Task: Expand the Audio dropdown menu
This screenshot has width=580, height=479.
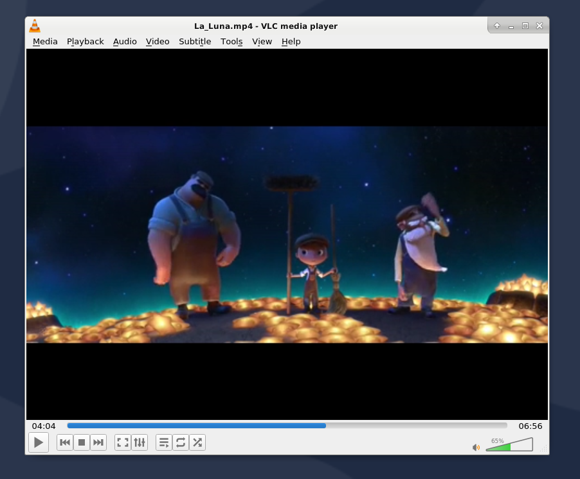Action: click(125, 42)
